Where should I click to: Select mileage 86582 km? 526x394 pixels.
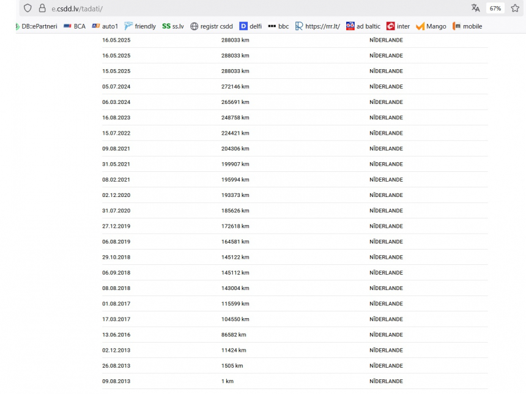pos(234,335)
